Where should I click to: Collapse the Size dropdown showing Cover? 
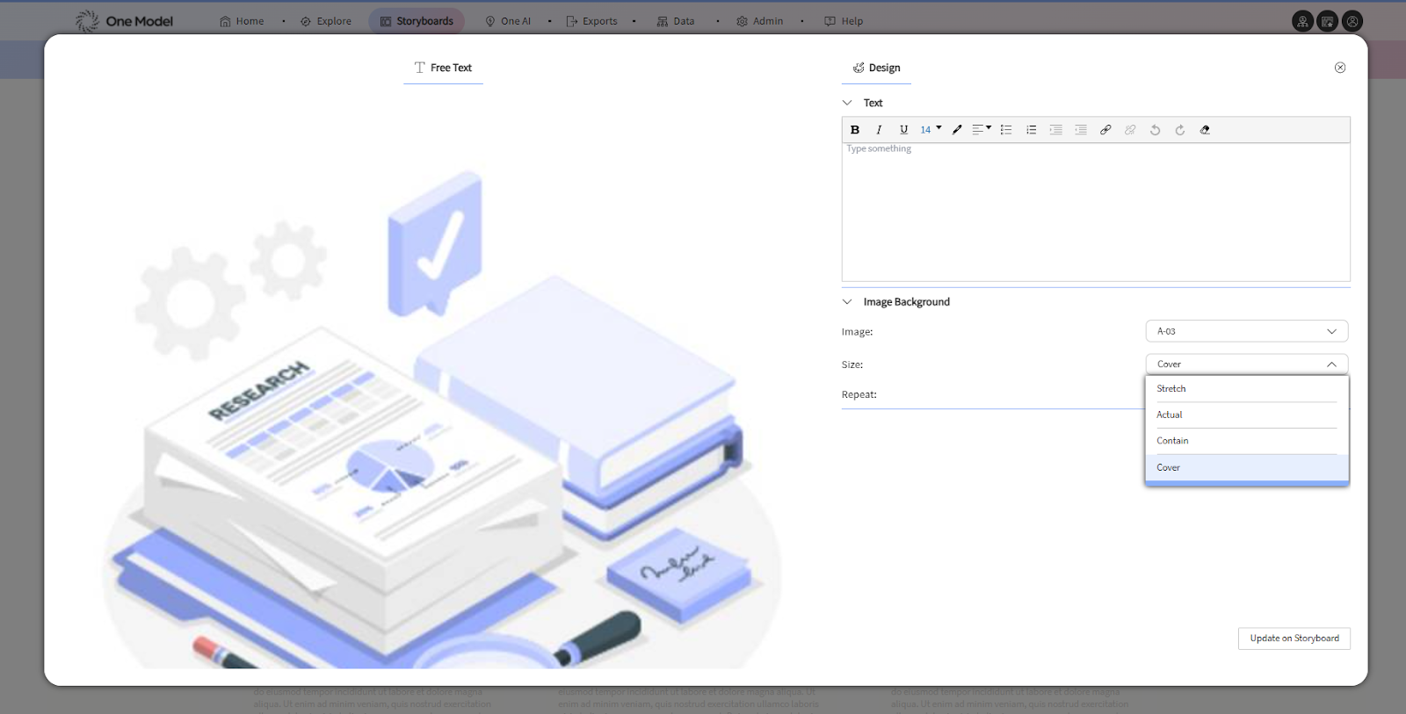1246,364
